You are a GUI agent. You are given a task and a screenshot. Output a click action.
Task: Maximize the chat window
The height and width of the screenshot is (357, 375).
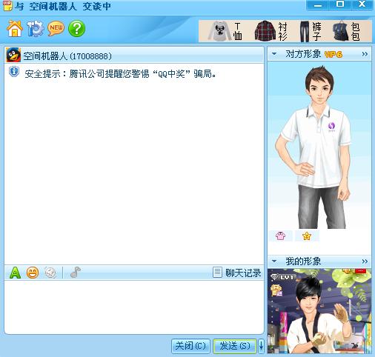340,4
